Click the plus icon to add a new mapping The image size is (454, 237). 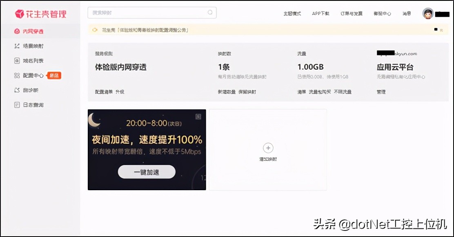point(268,148)
